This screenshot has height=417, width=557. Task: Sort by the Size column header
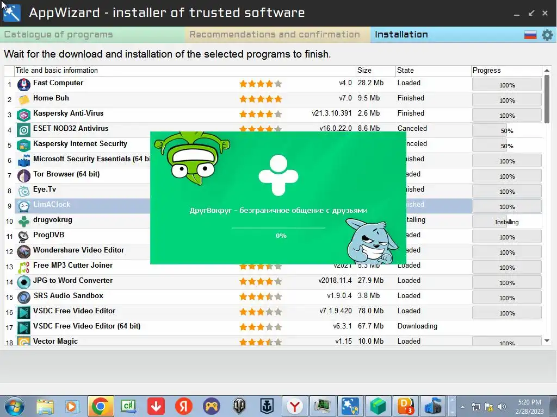tap(375, 71)
